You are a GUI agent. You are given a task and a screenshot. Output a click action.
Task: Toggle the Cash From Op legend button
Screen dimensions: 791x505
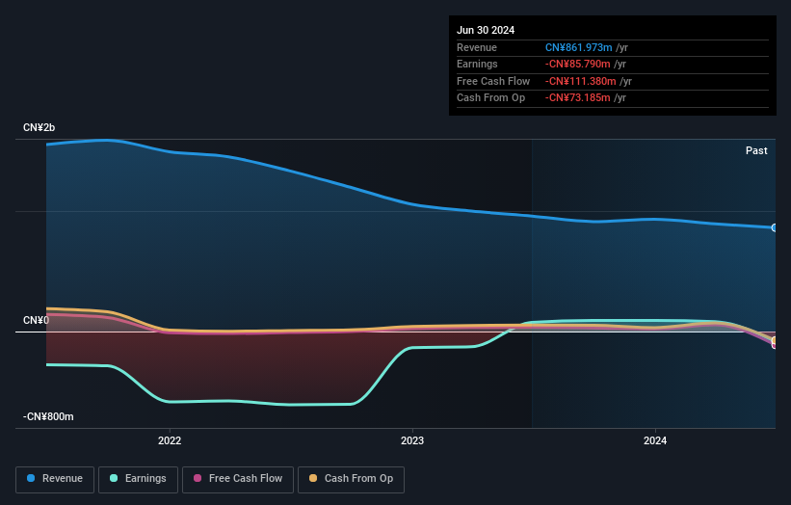pos(351,479)
